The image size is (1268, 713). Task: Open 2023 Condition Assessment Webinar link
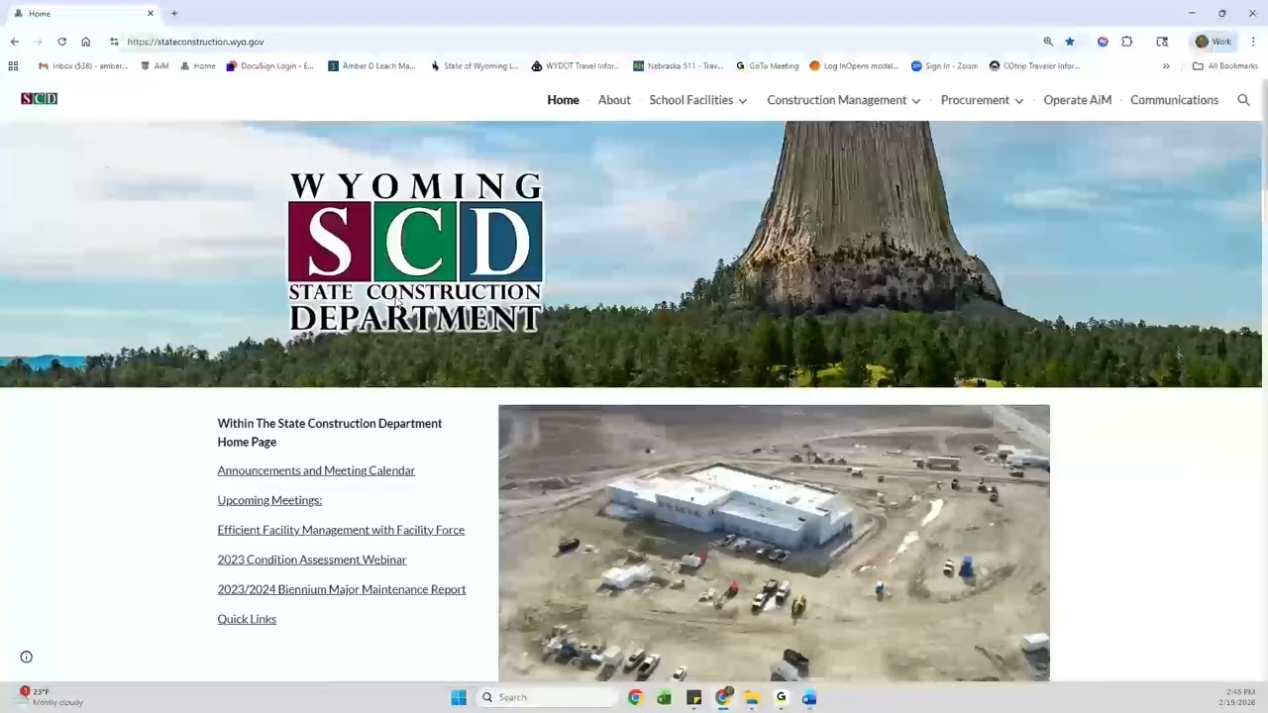pyautogui.click(x=312, y=560)
